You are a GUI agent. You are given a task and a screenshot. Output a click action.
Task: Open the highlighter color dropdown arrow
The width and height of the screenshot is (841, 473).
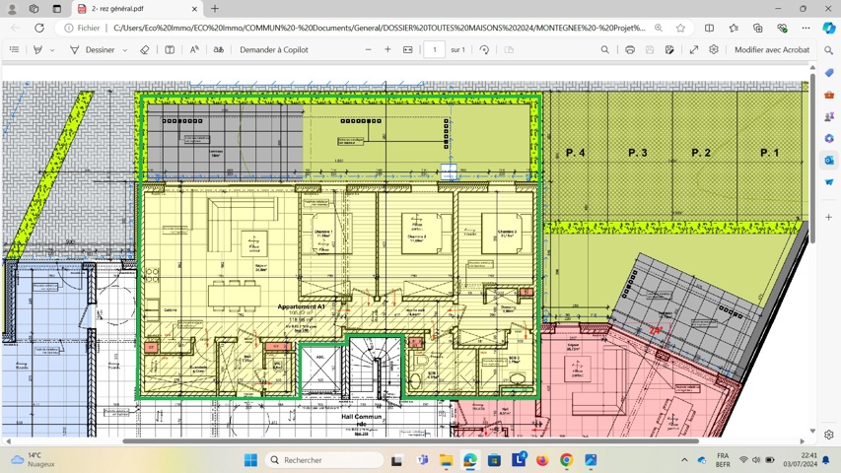pyautogui.click(x=52, y=50)
